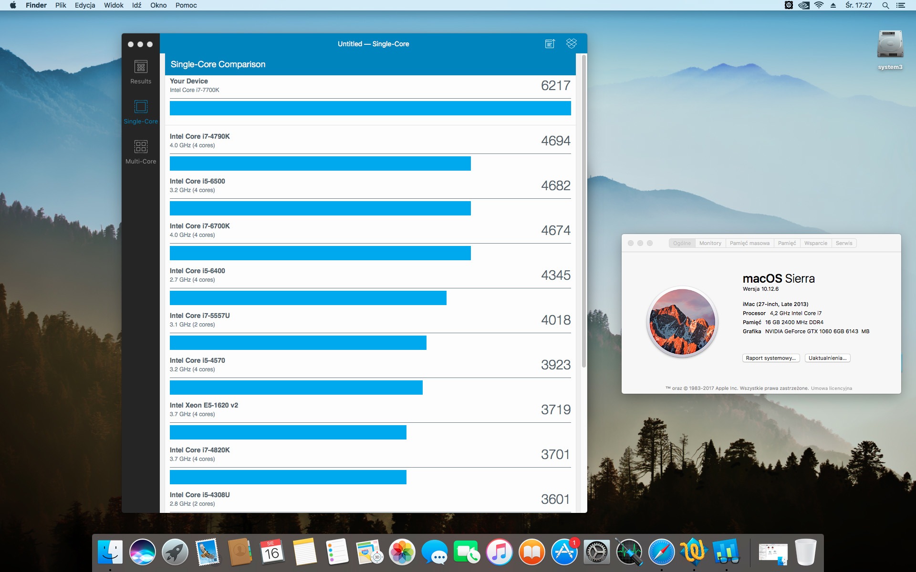Open the Wsparcie tab
The height and width of the screenshot is (572, 916).
point(815,243)
